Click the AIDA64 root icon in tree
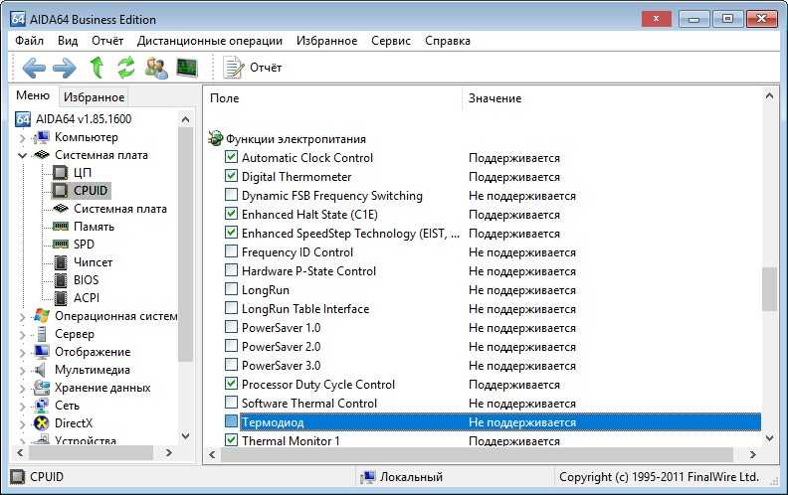This screenshot has width=788, height=495. (x=23, y=119)
